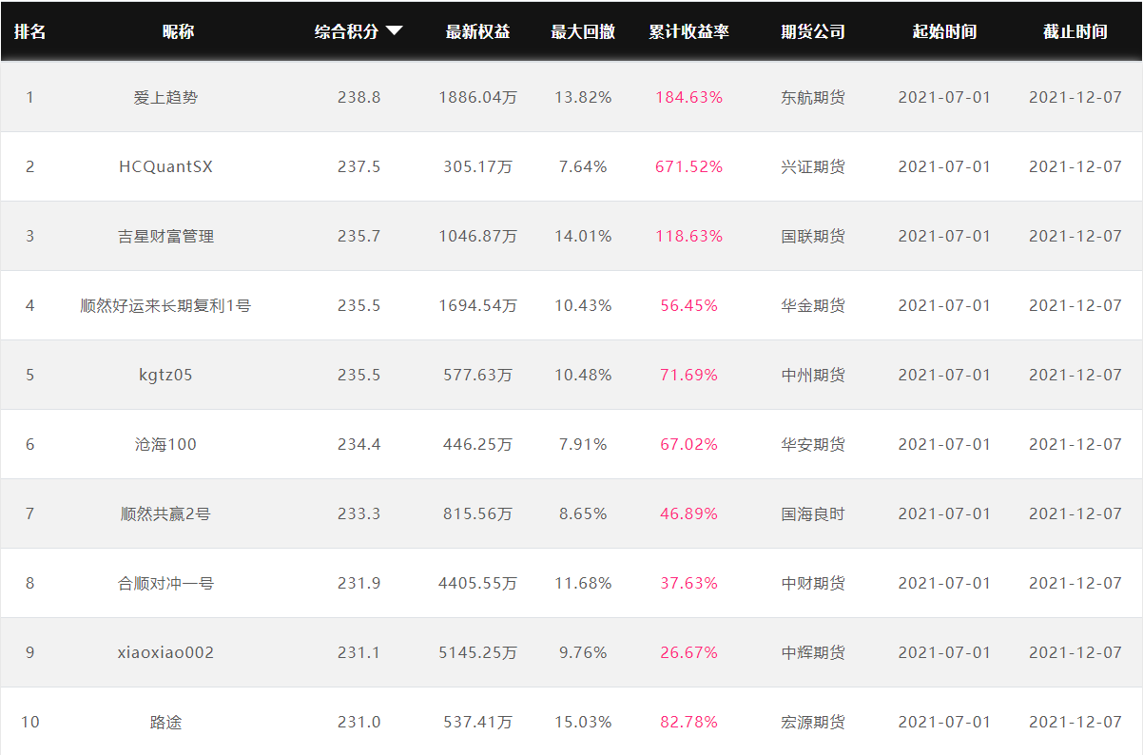Select the 华金期货 company cell

pos(813,305)
